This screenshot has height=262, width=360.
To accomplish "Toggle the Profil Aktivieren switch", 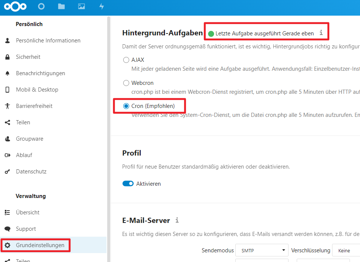I will coord(128,183).
